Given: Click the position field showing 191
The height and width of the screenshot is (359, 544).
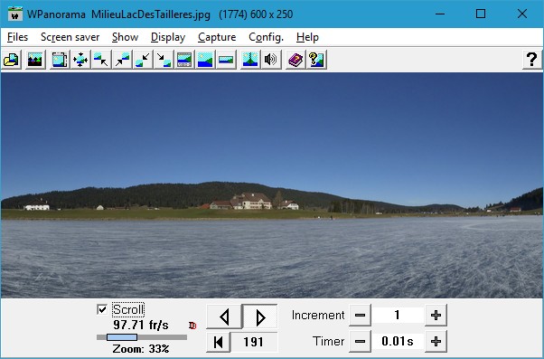Looking at the screenshot, I should [x=254, y=342].
